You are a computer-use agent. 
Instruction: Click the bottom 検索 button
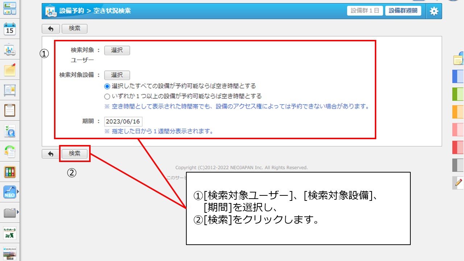pos(74,154)
